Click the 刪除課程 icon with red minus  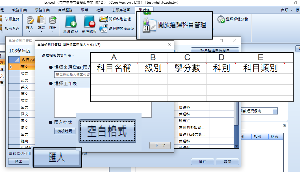[89, 22]
